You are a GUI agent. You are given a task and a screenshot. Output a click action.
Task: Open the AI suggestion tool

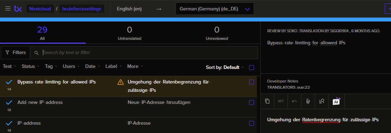tap(336, 101)
